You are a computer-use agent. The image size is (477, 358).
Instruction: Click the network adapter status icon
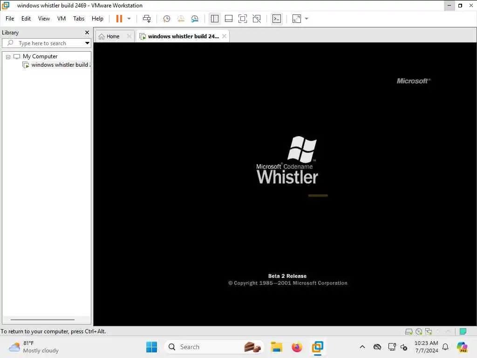click(429, 331)
